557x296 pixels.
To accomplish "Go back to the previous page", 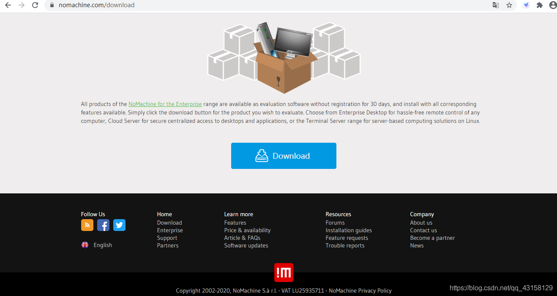I will pyautogui.click(x=8, y=5).
